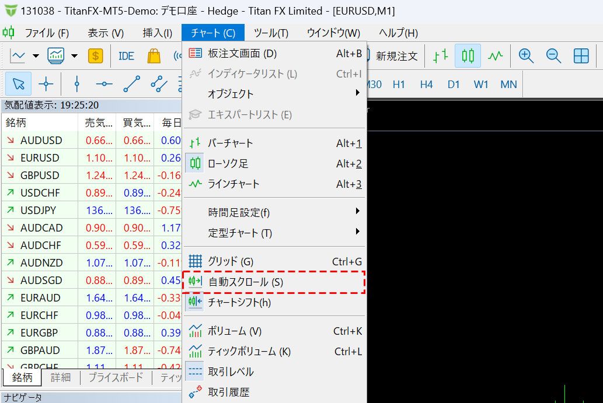Image resolution: width=603 pixels, height=403 pixels.
Task: Open the IDE editor button
Action: (x=126, y=56)
